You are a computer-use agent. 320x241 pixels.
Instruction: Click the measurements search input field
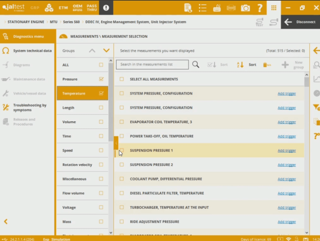[152, 64]
